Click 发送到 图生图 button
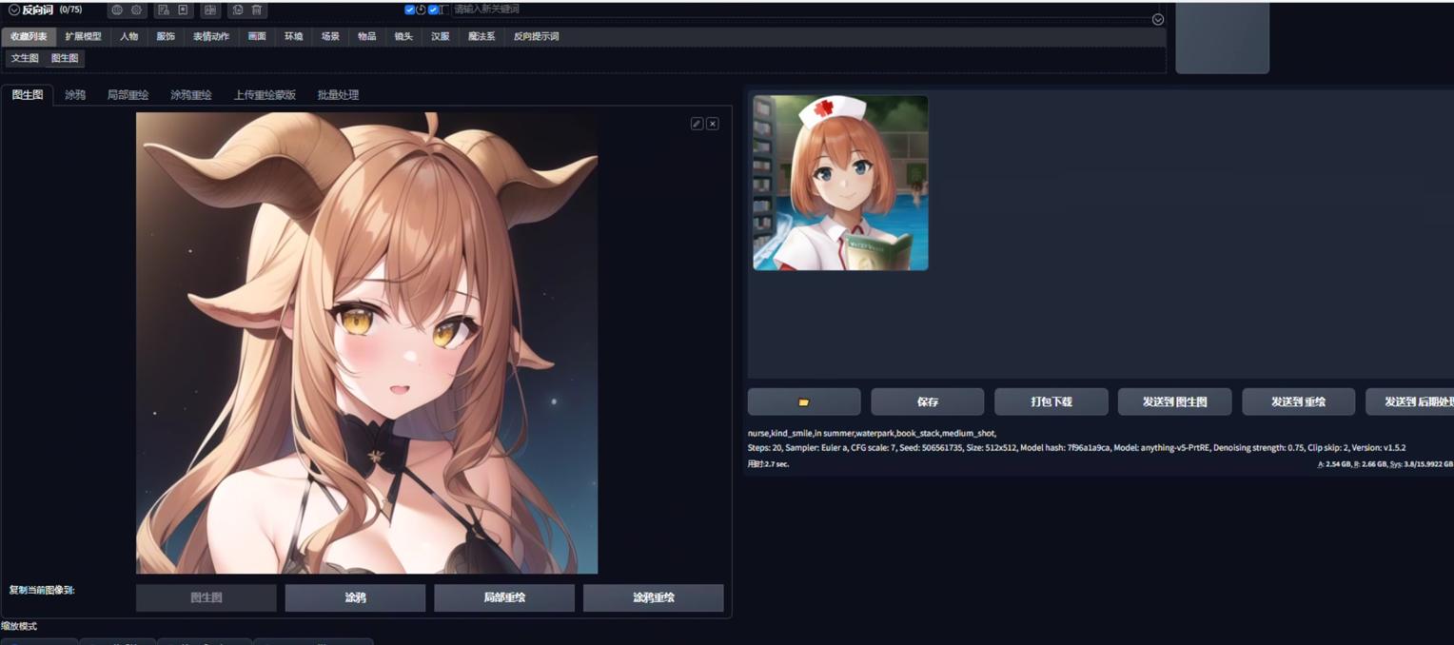Viewport: 1454px width, 645px height. 1175,401
